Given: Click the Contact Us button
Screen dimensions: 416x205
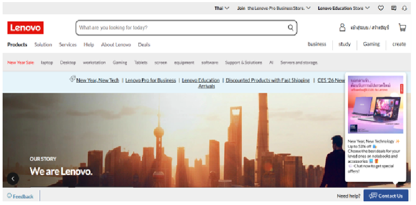Looking at the screenshot, I should tap(386, 196).
